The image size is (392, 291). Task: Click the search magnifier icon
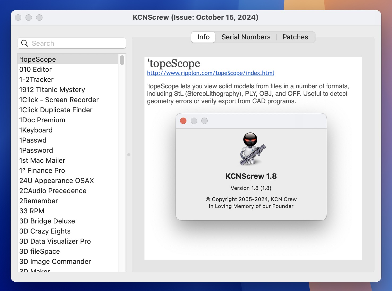pyautogui.click(x=24, y=43)
